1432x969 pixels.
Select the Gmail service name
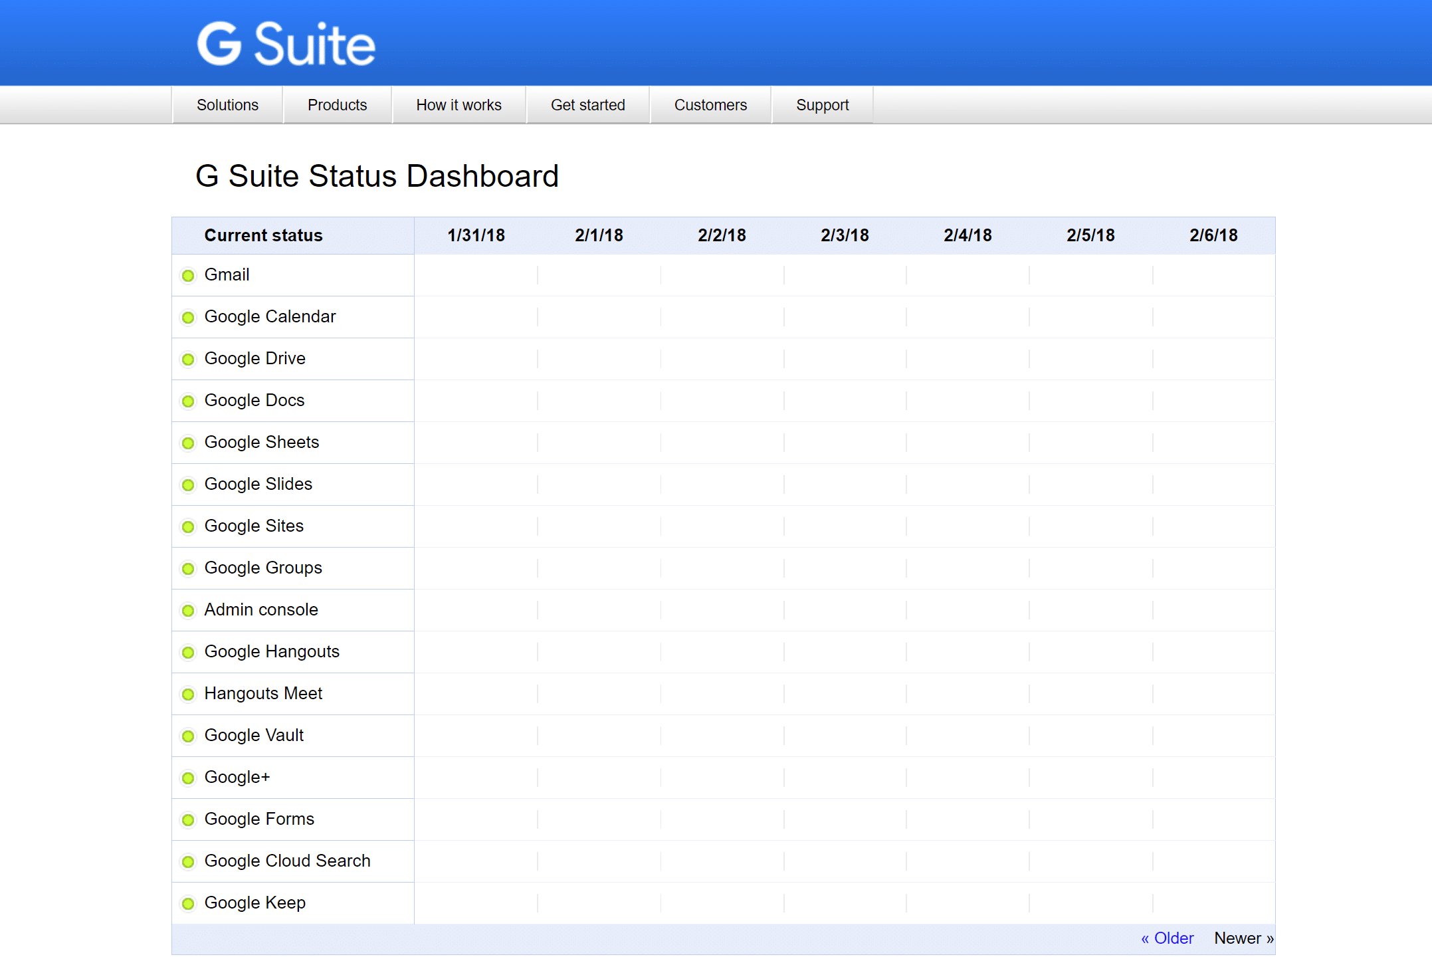pos(227,274)
